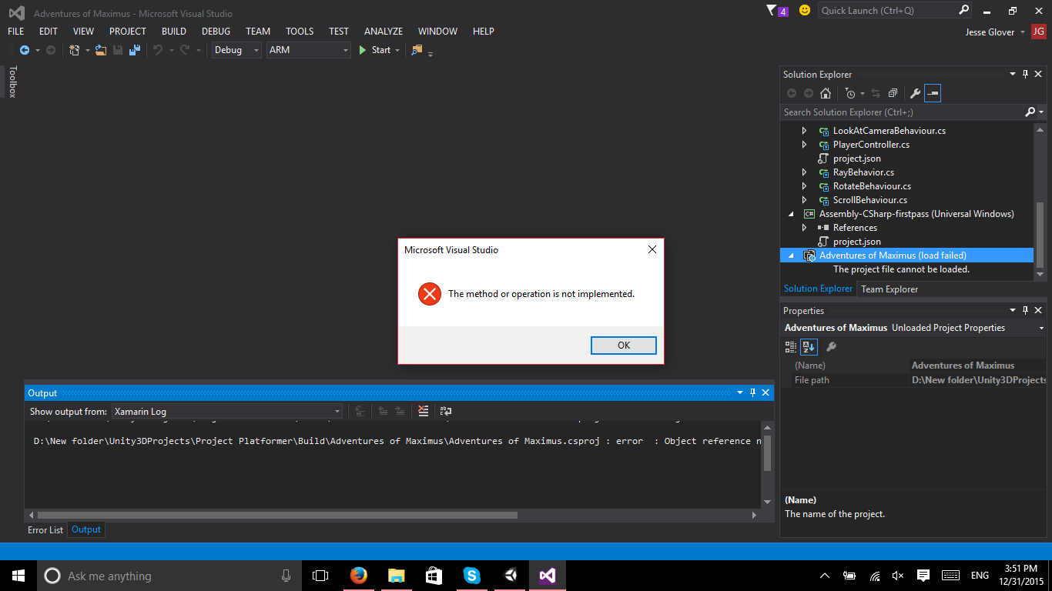The image size is (1052, 591).
Task: Select RotateBehaviour.cs in Solution Explorer
Action: click(872, 186)
